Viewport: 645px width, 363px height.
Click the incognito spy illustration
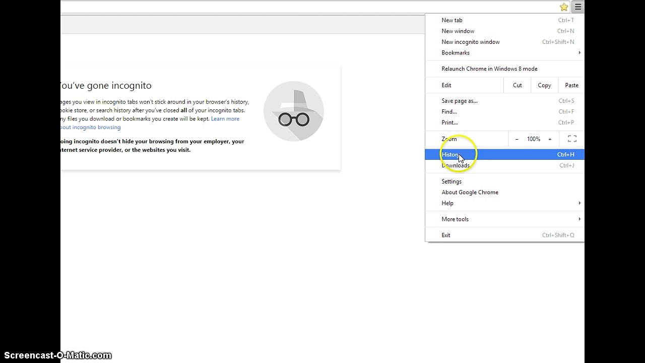click(x=294, y=111)
